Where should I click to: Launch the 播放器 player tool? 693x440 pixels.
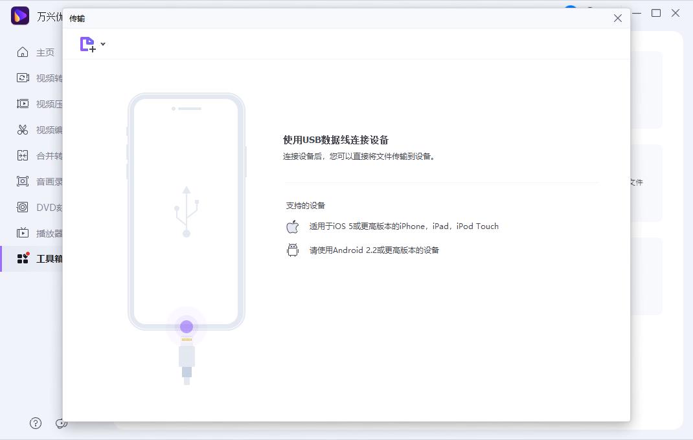click(x=23, y=234)
